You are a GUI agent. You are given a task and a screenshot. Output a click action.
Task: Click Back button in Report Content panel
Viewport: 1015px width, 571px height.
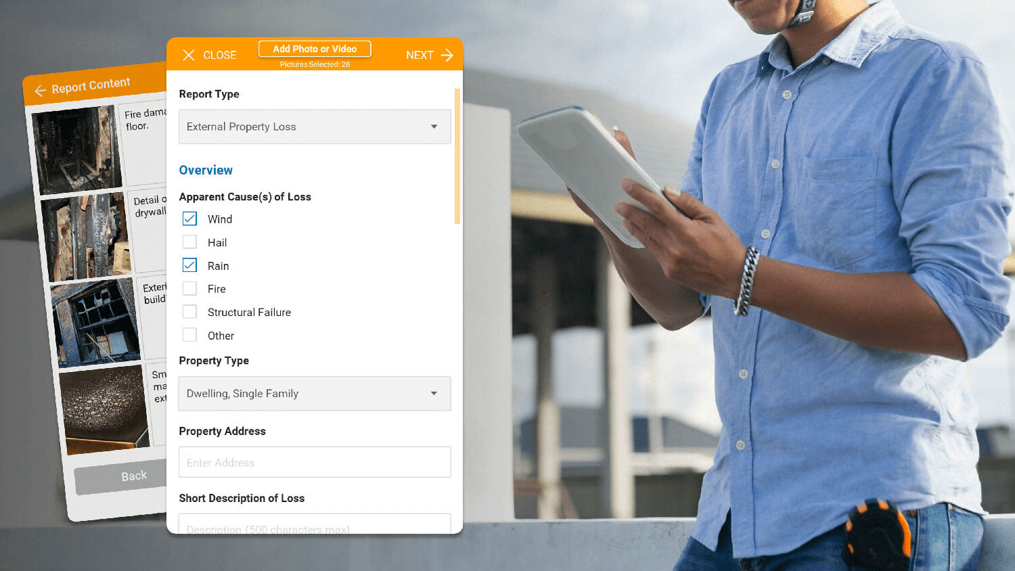click(120, 478)
